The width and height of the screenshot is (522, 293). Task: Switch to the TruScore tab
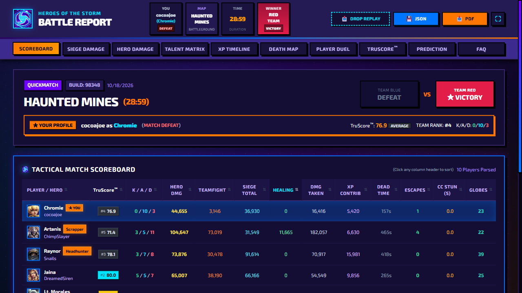(382, 49)
